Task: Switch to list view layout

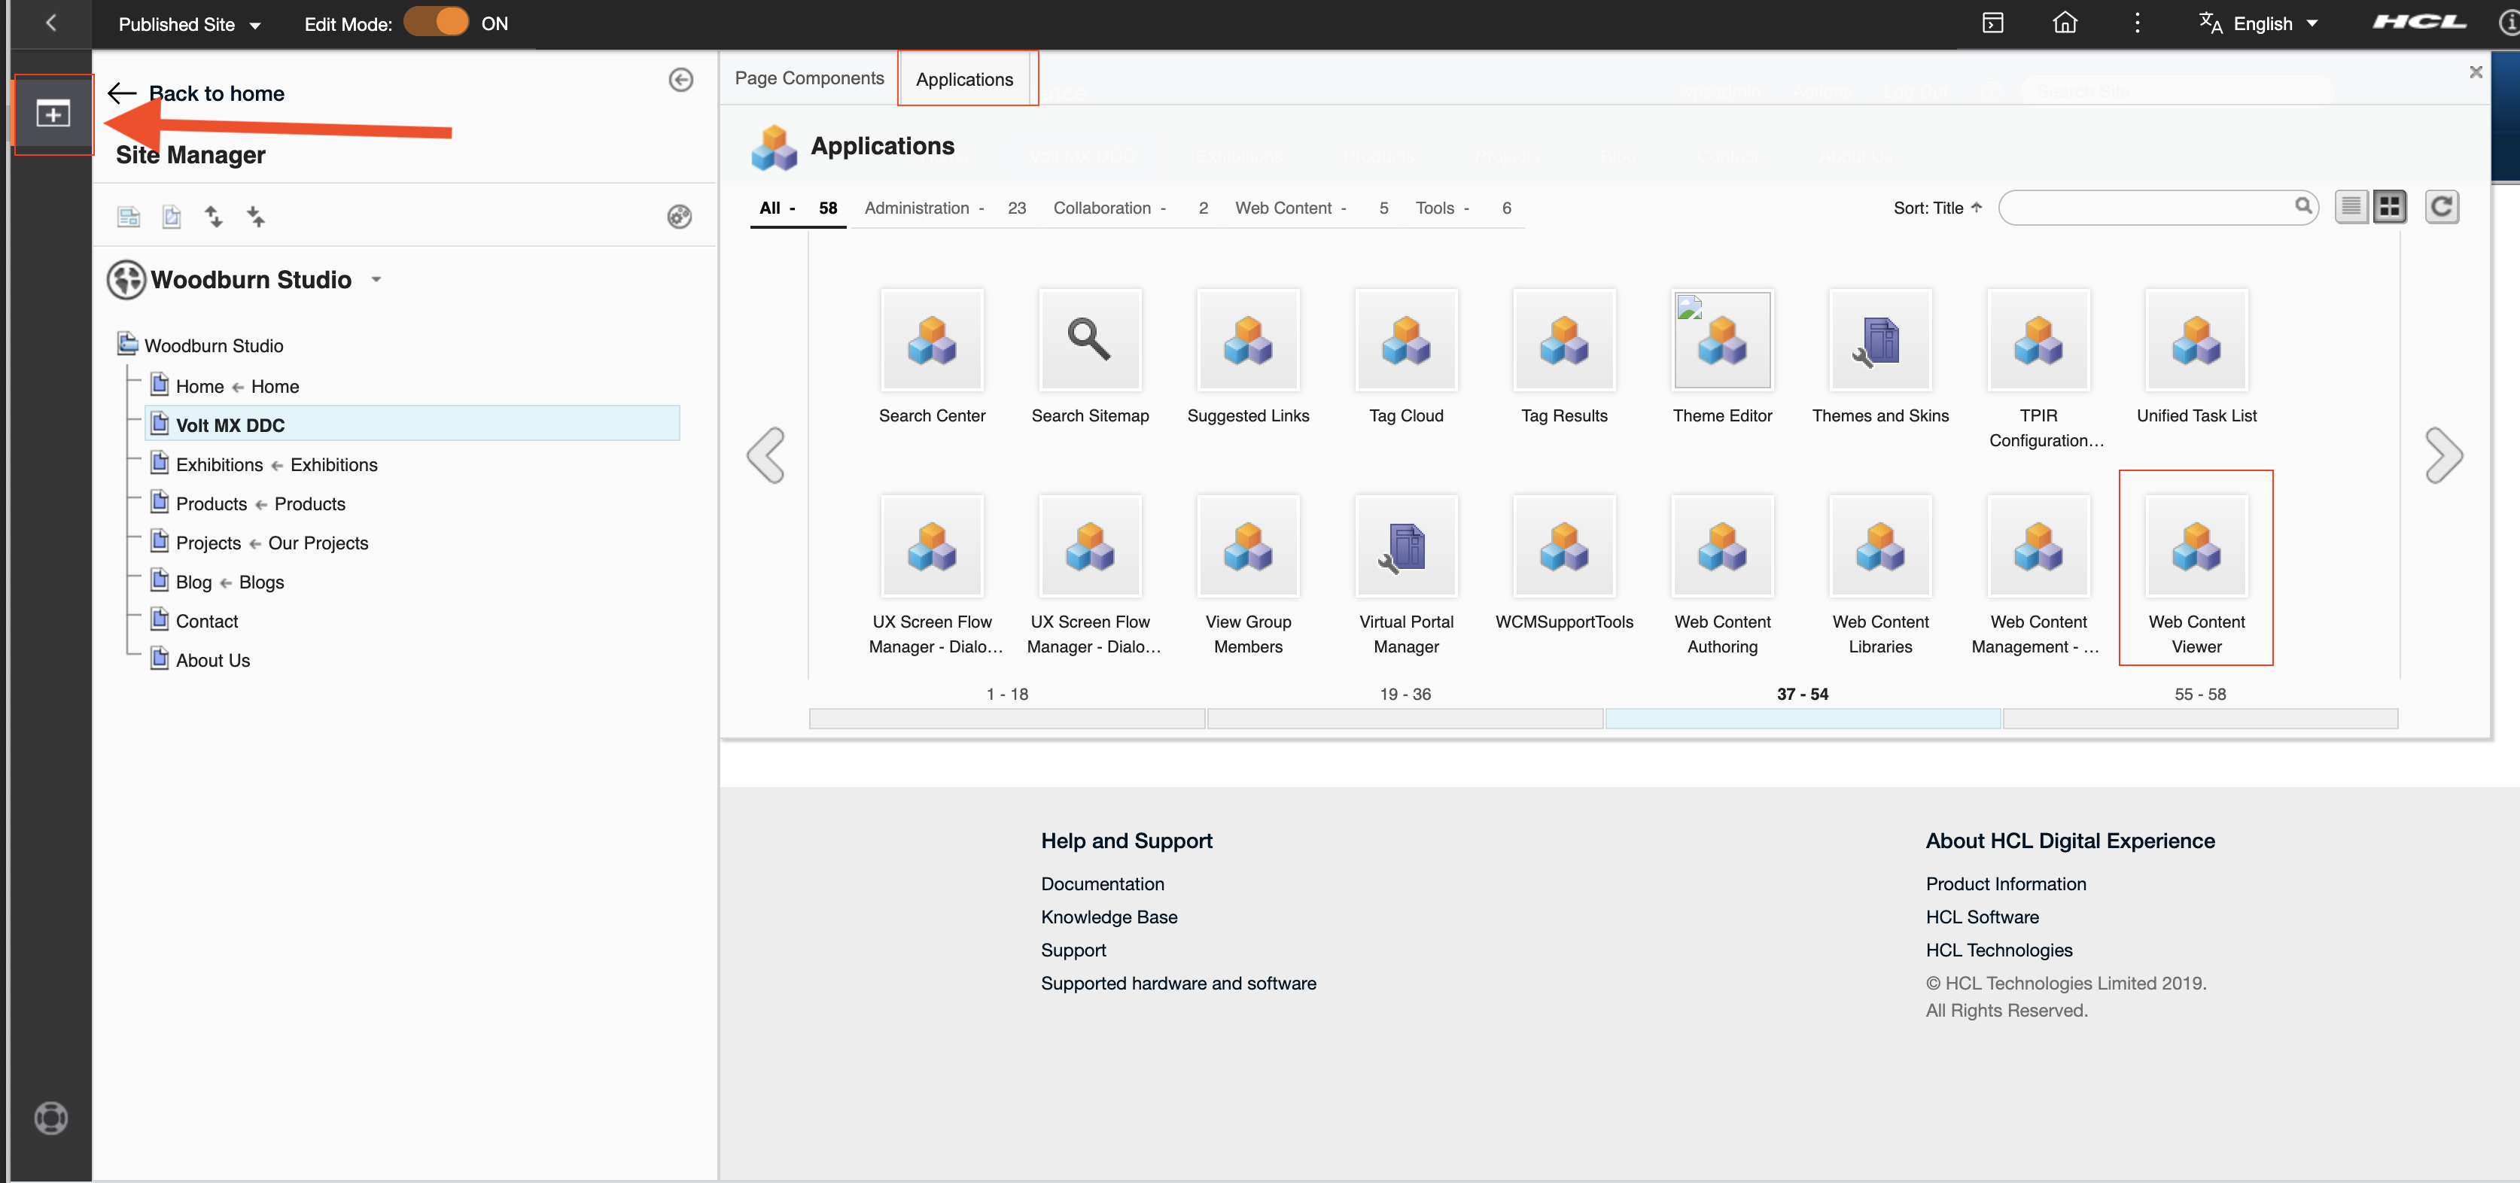Action: pyautogui.click(x=2350, y=207)
